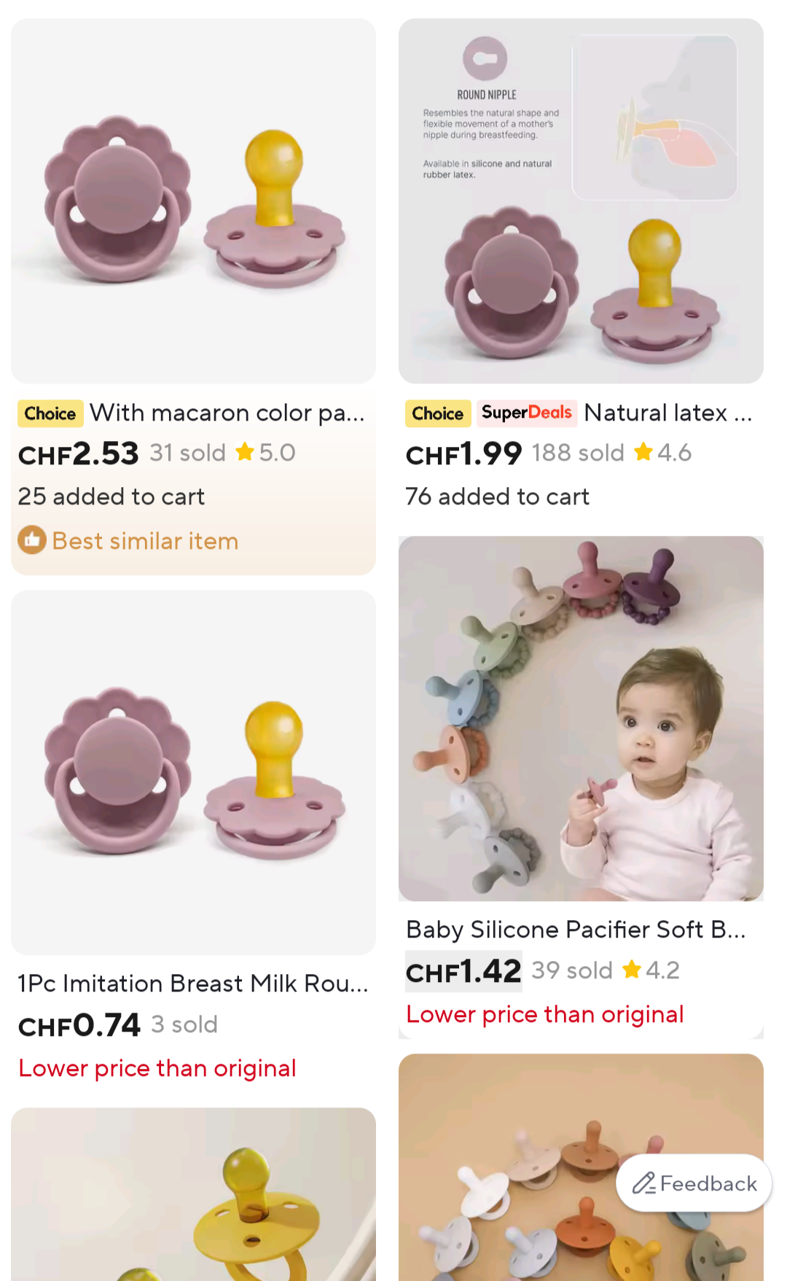
Task: Open 'With macaron color pa...' product title
Action: pos(227,413)
